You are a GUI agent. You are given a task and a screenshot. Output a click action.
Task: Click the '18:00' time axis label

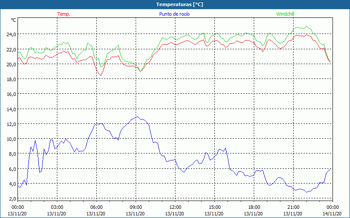pos(254,208)
